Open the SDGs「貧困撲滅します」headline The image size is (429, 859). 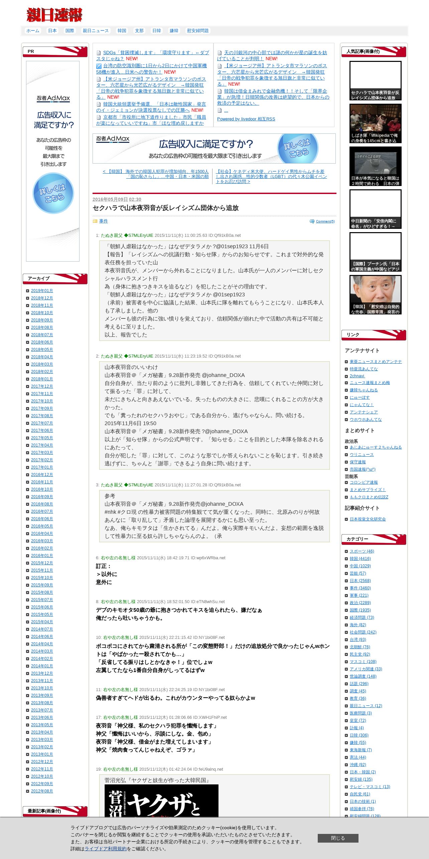pyautogui.click(x=153, y=56)
